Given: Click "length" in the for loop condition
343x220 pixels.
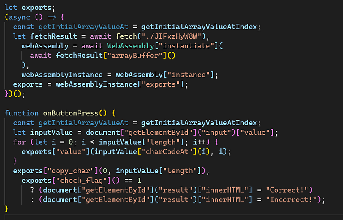Looking at the screenshot, I should point(163,142).
